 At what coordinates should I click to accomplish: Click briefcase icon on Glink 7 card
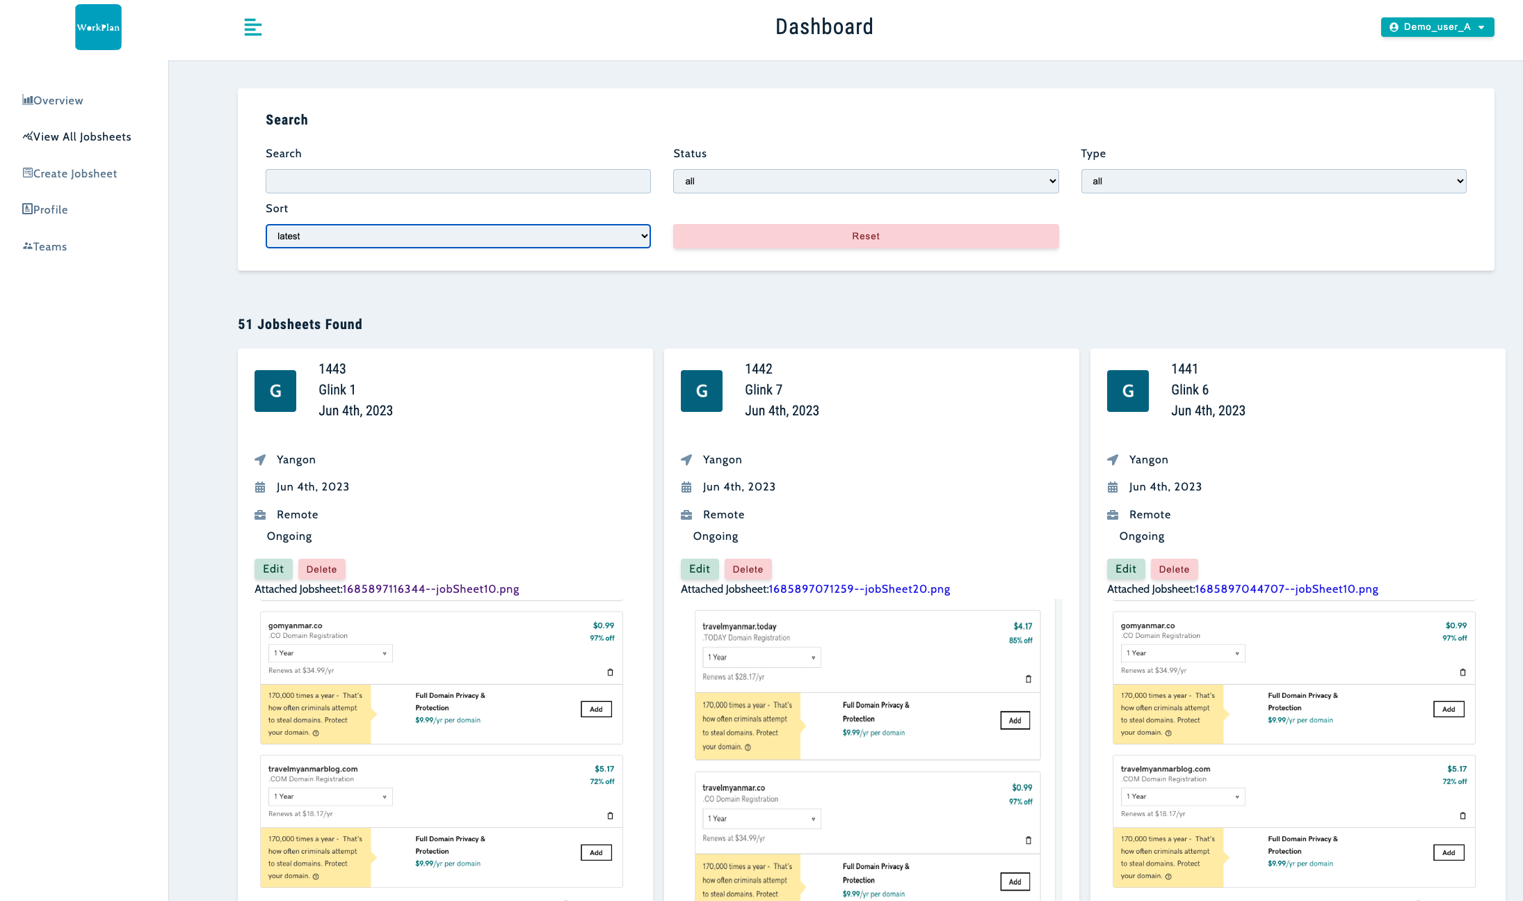click(686, 515)
